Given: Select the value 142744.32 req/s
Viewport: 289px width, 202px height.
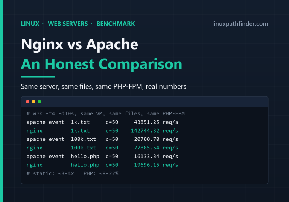Looking at the screenshot, I should click(154, 131).
